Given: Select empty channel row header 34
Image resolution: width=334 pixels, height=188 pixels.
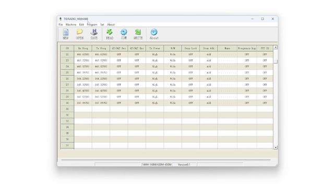Looking at the screenshot, I should click(x=67, y=127).
